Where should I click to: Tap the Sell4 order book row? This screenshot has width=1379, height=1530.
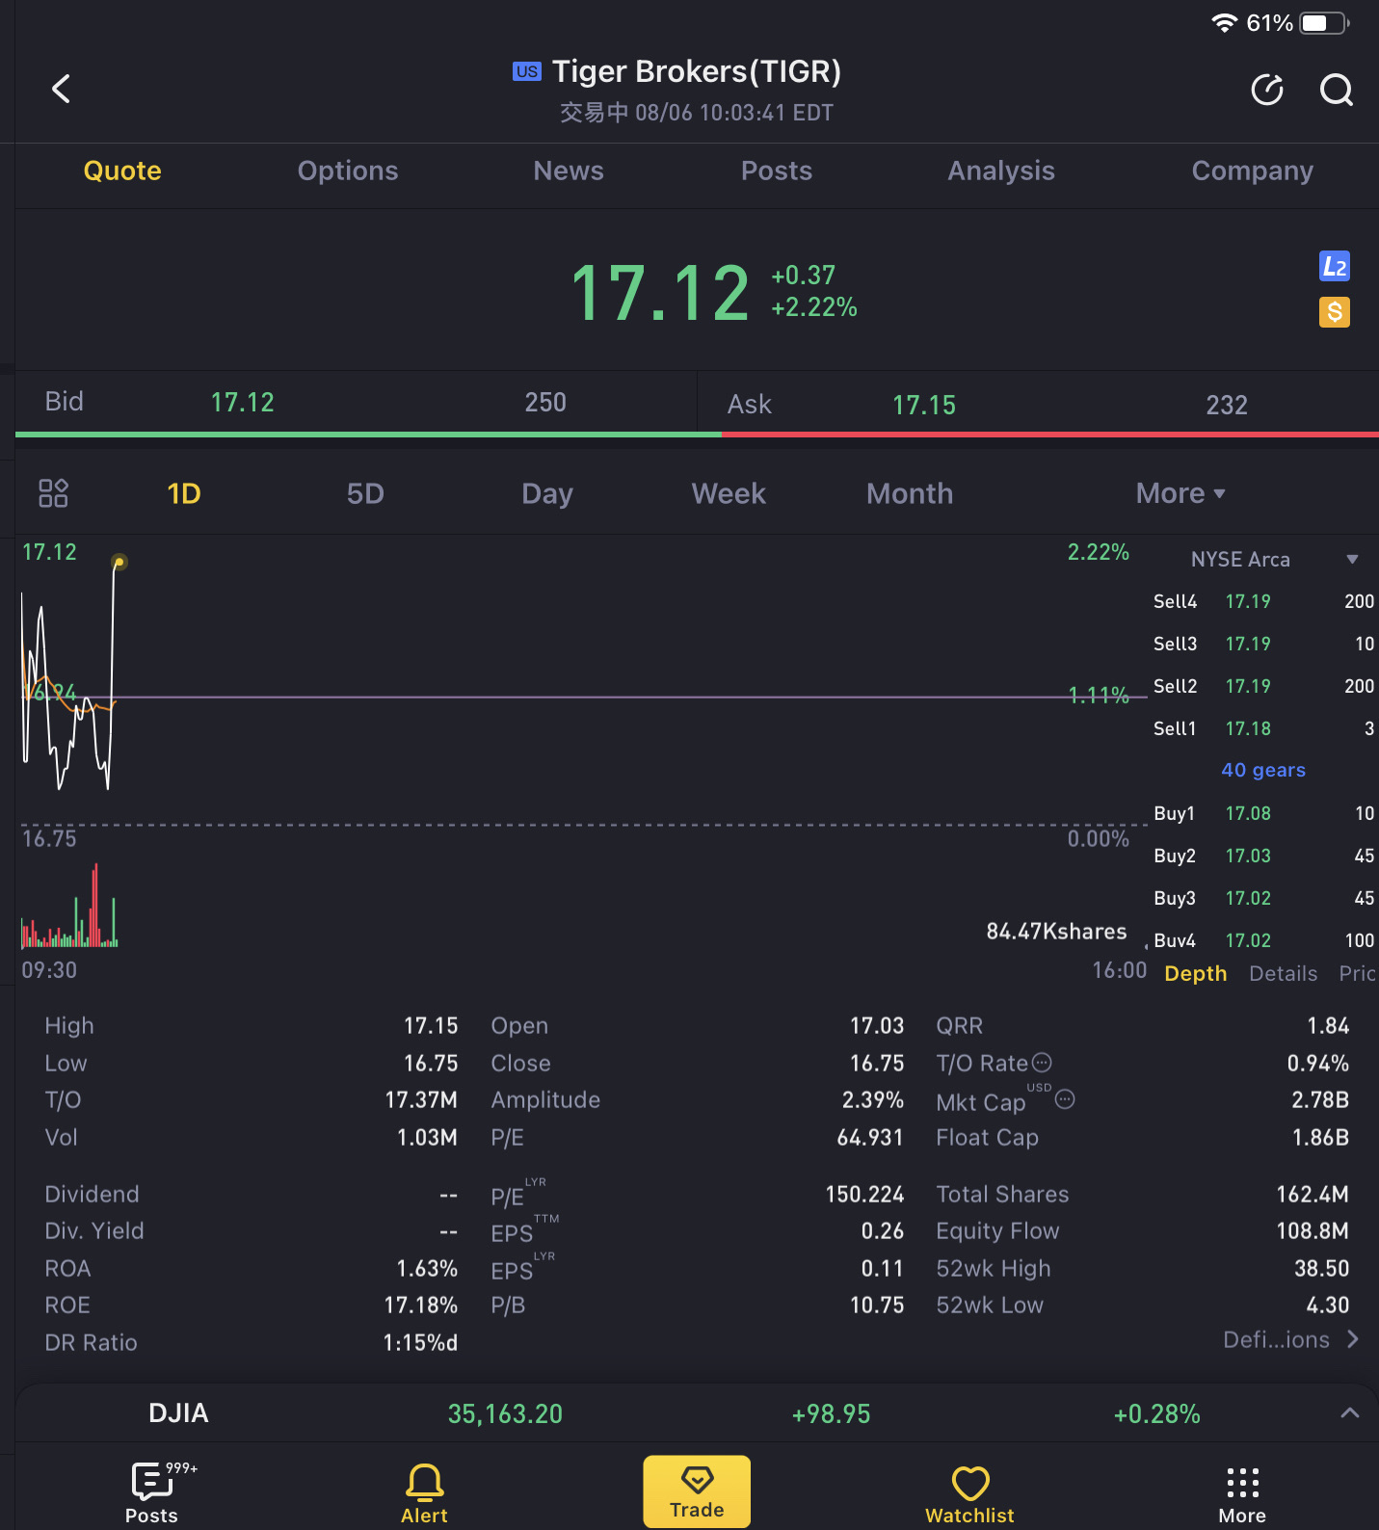pyautogui.click(x=1263, y=601)
